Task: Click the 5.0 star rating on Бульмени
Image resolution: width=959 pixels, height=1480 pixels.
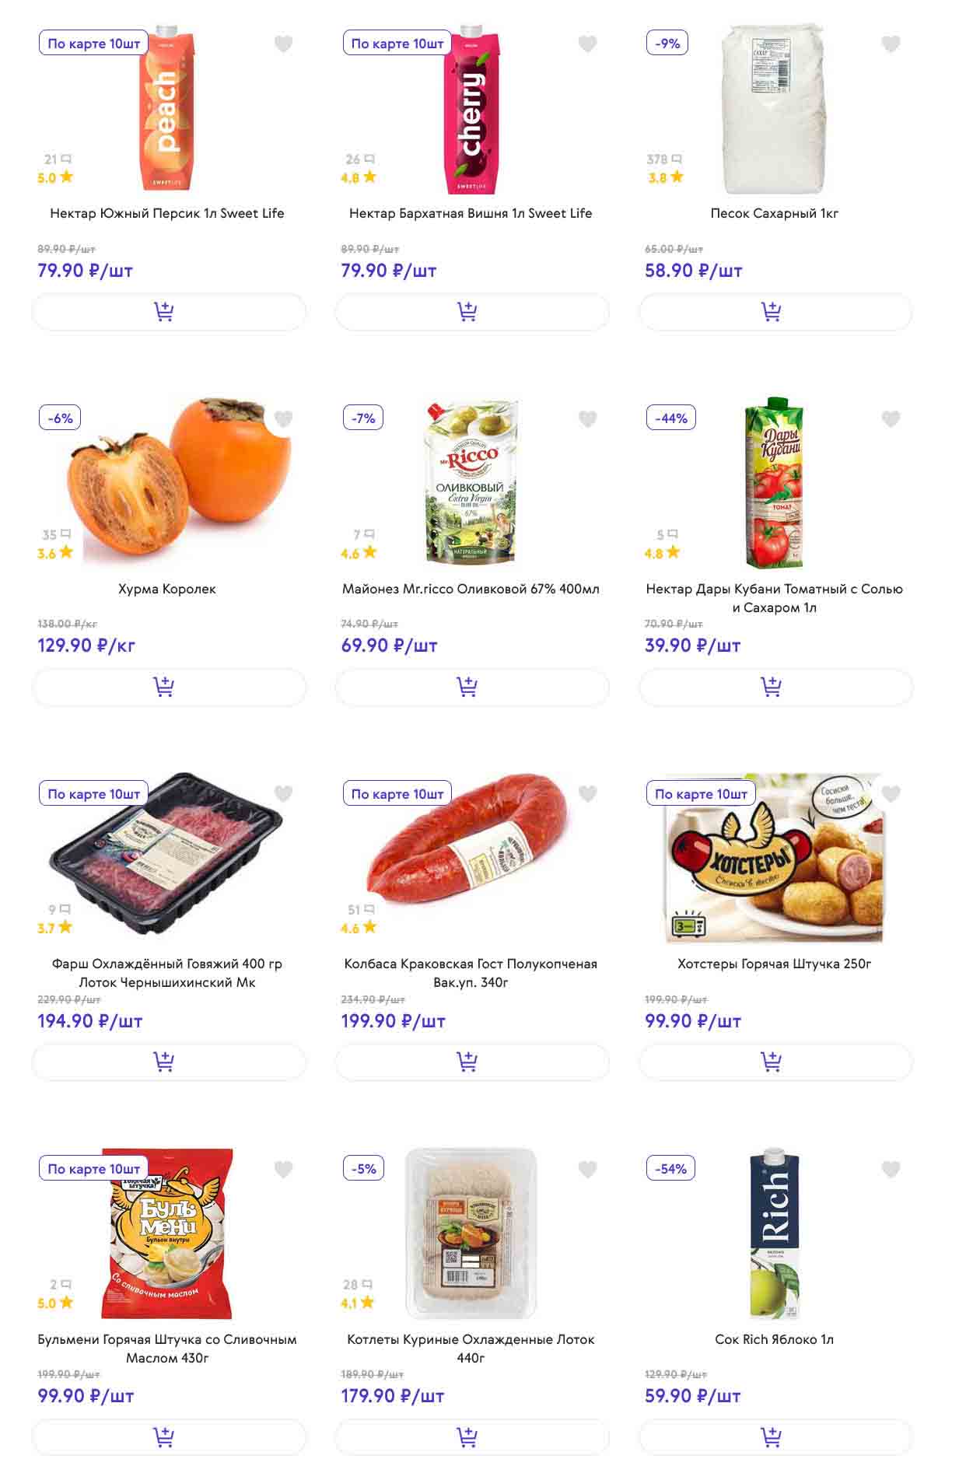Action: (x=54, y=1303)
